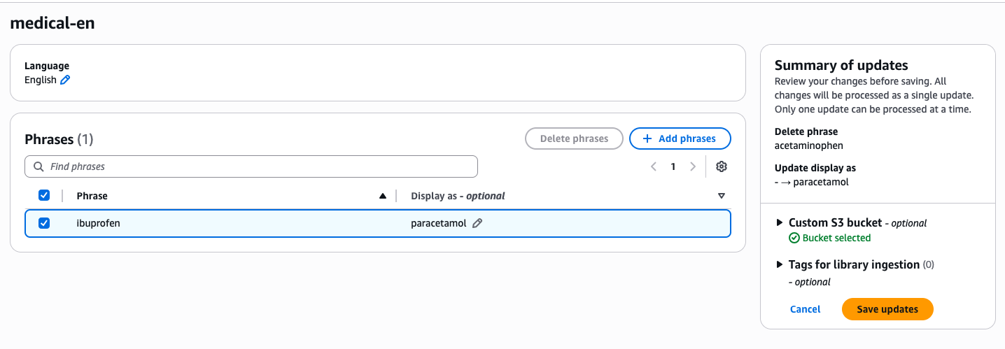Edit the Language with pencil icon

pos(65,80)
